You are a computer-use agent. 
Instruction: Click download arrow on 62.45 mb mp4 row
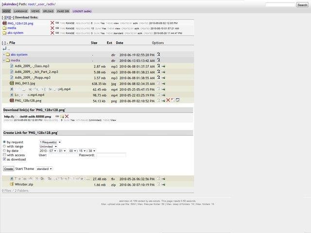point(163,89)
